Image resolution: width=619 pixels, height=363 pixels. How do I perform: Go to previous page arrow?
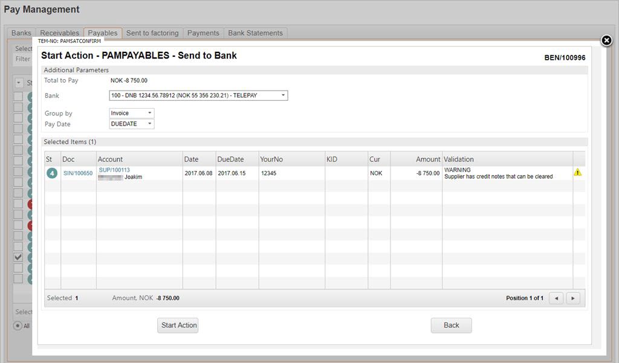(556, 298)
